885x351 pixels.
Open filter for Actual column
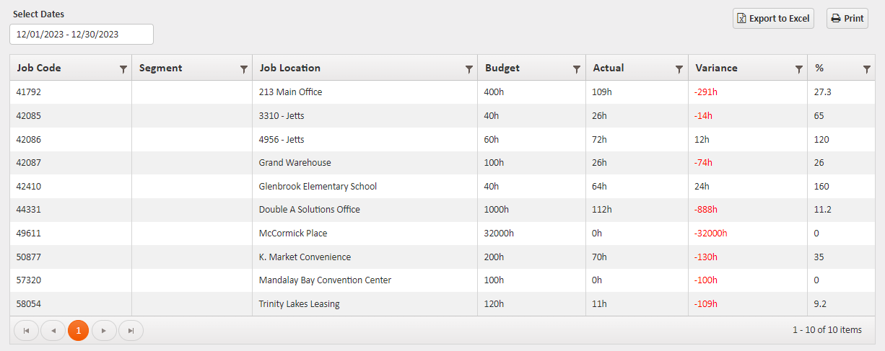coord(679,69)
